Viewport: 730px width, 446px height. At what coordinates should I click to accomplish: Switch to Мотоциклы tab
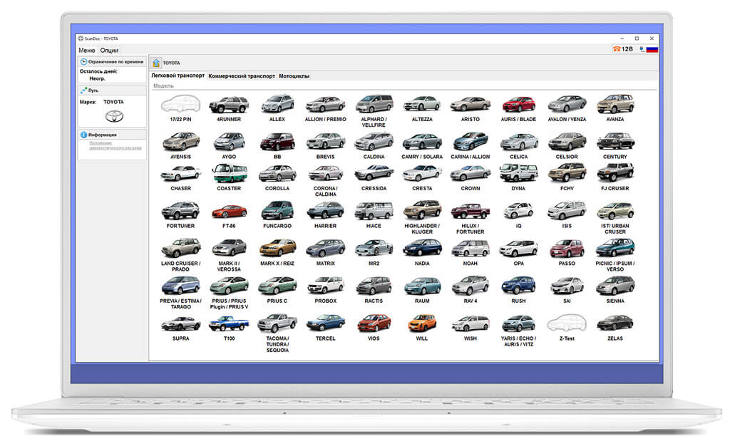click(294, 76)
